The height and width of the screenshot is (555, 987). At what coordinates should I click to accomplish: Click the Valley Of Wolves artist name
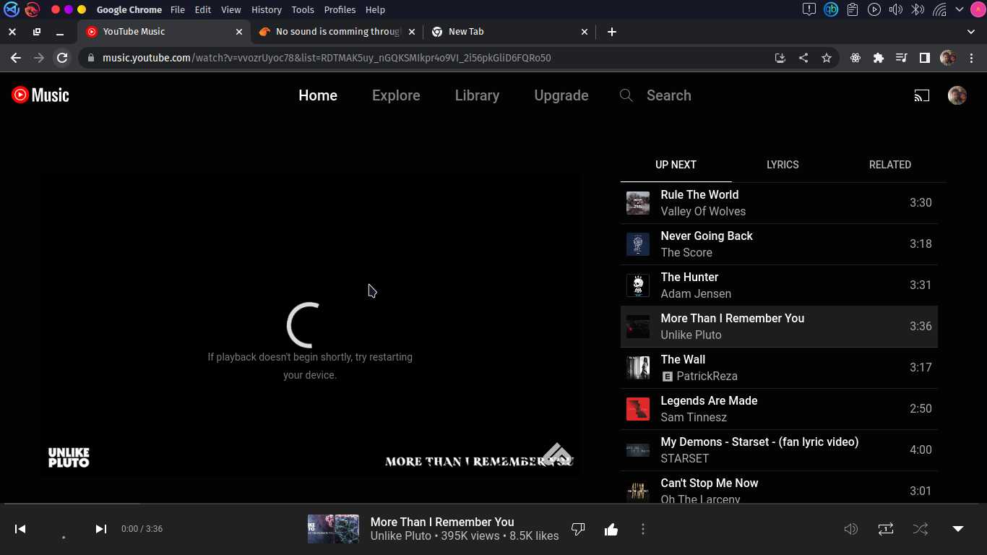click(703, 211)
